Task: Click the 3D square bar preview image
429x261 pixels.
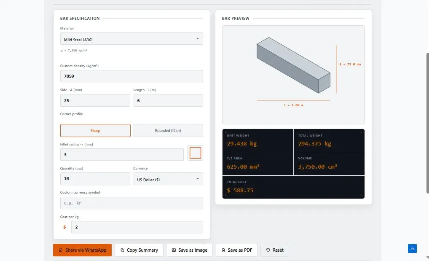Action: pyautogui.click(x=293, y=65)
